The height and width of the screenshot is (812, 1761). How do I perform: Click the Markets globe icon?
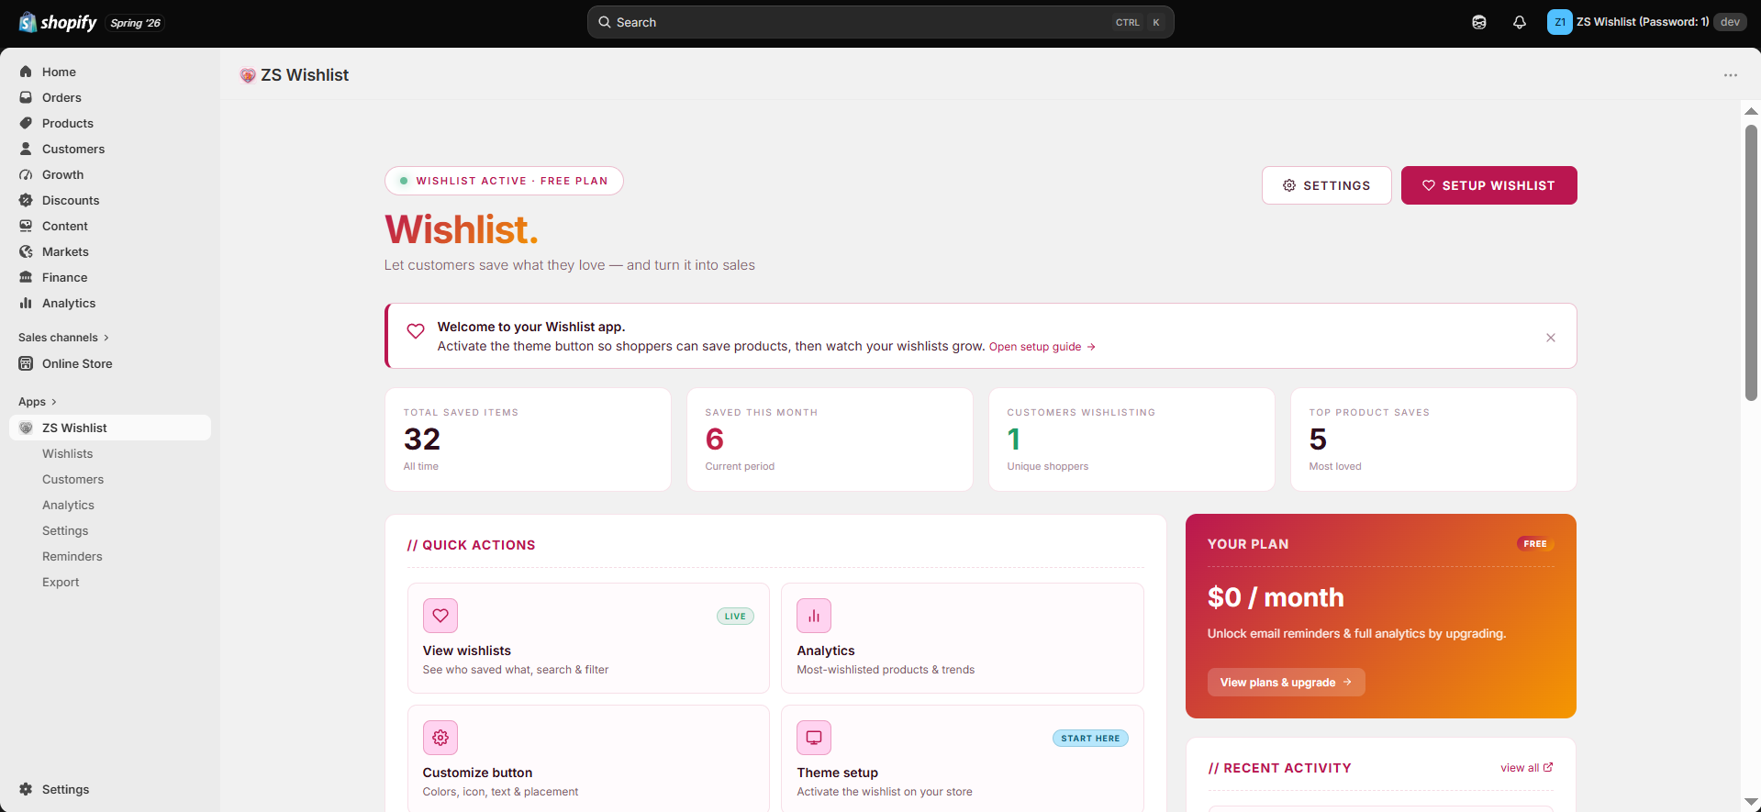26,251
